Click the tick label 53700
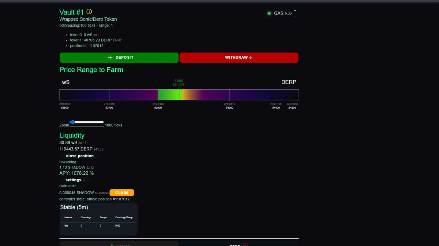439x246 pixels. click(109, 108)
